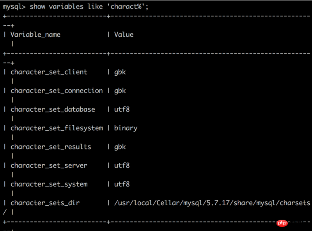Click the binary value text
The height and width of the screenshot is (231, 312).
[126, 128]
